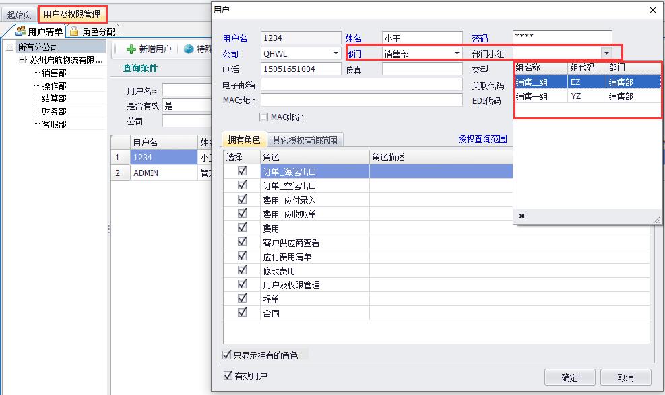This screenshot has width=665, height=395.
Task: Collapse the 所有分公司 tree node
Action: pos(11,47)
